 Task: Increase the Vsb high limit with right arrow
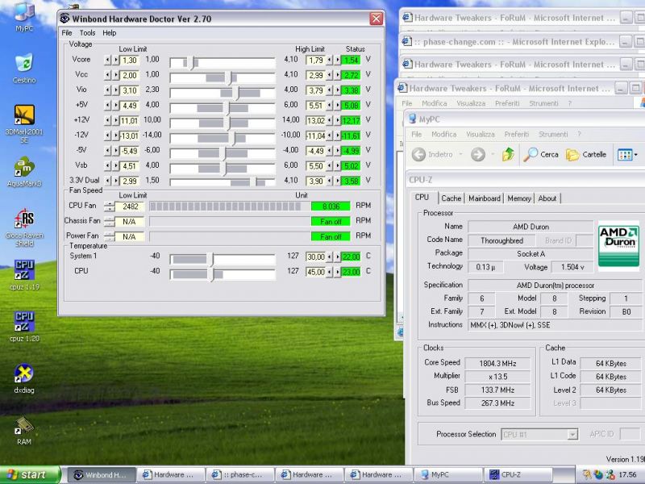(337, 166)
